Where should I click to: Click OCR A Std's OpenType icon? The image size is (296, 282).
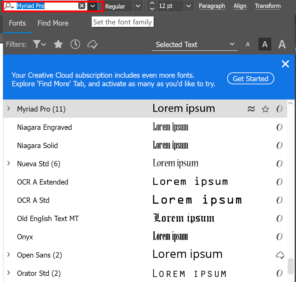(280, 200)
